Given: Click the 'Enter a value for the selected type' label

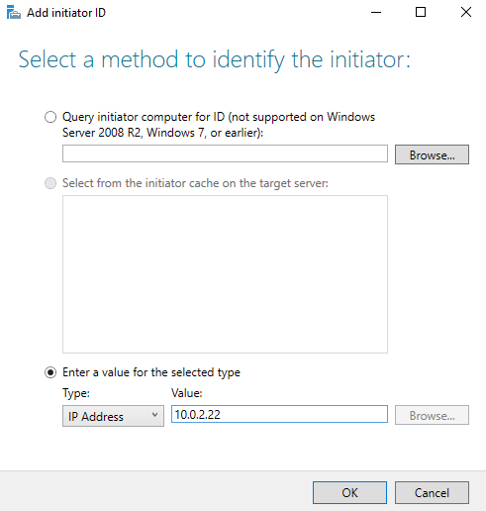Looking at the screenshot, I should [x=151, y=372].
